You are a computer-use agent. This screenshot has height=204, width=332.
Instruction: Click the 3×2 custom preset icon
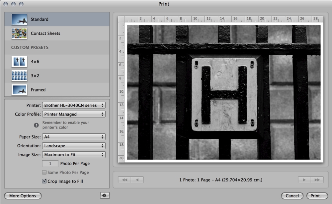(x=19, y=76)
